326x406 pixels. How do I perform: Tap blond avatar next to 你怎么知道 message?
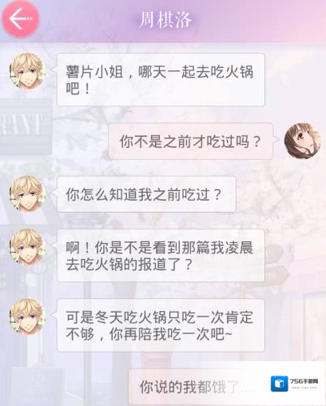[x=27, y=193]
